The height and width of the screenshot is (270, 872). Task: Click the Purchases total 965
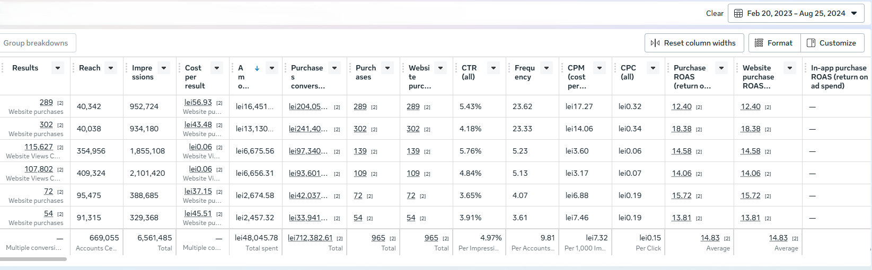click(x=378, y=238)
